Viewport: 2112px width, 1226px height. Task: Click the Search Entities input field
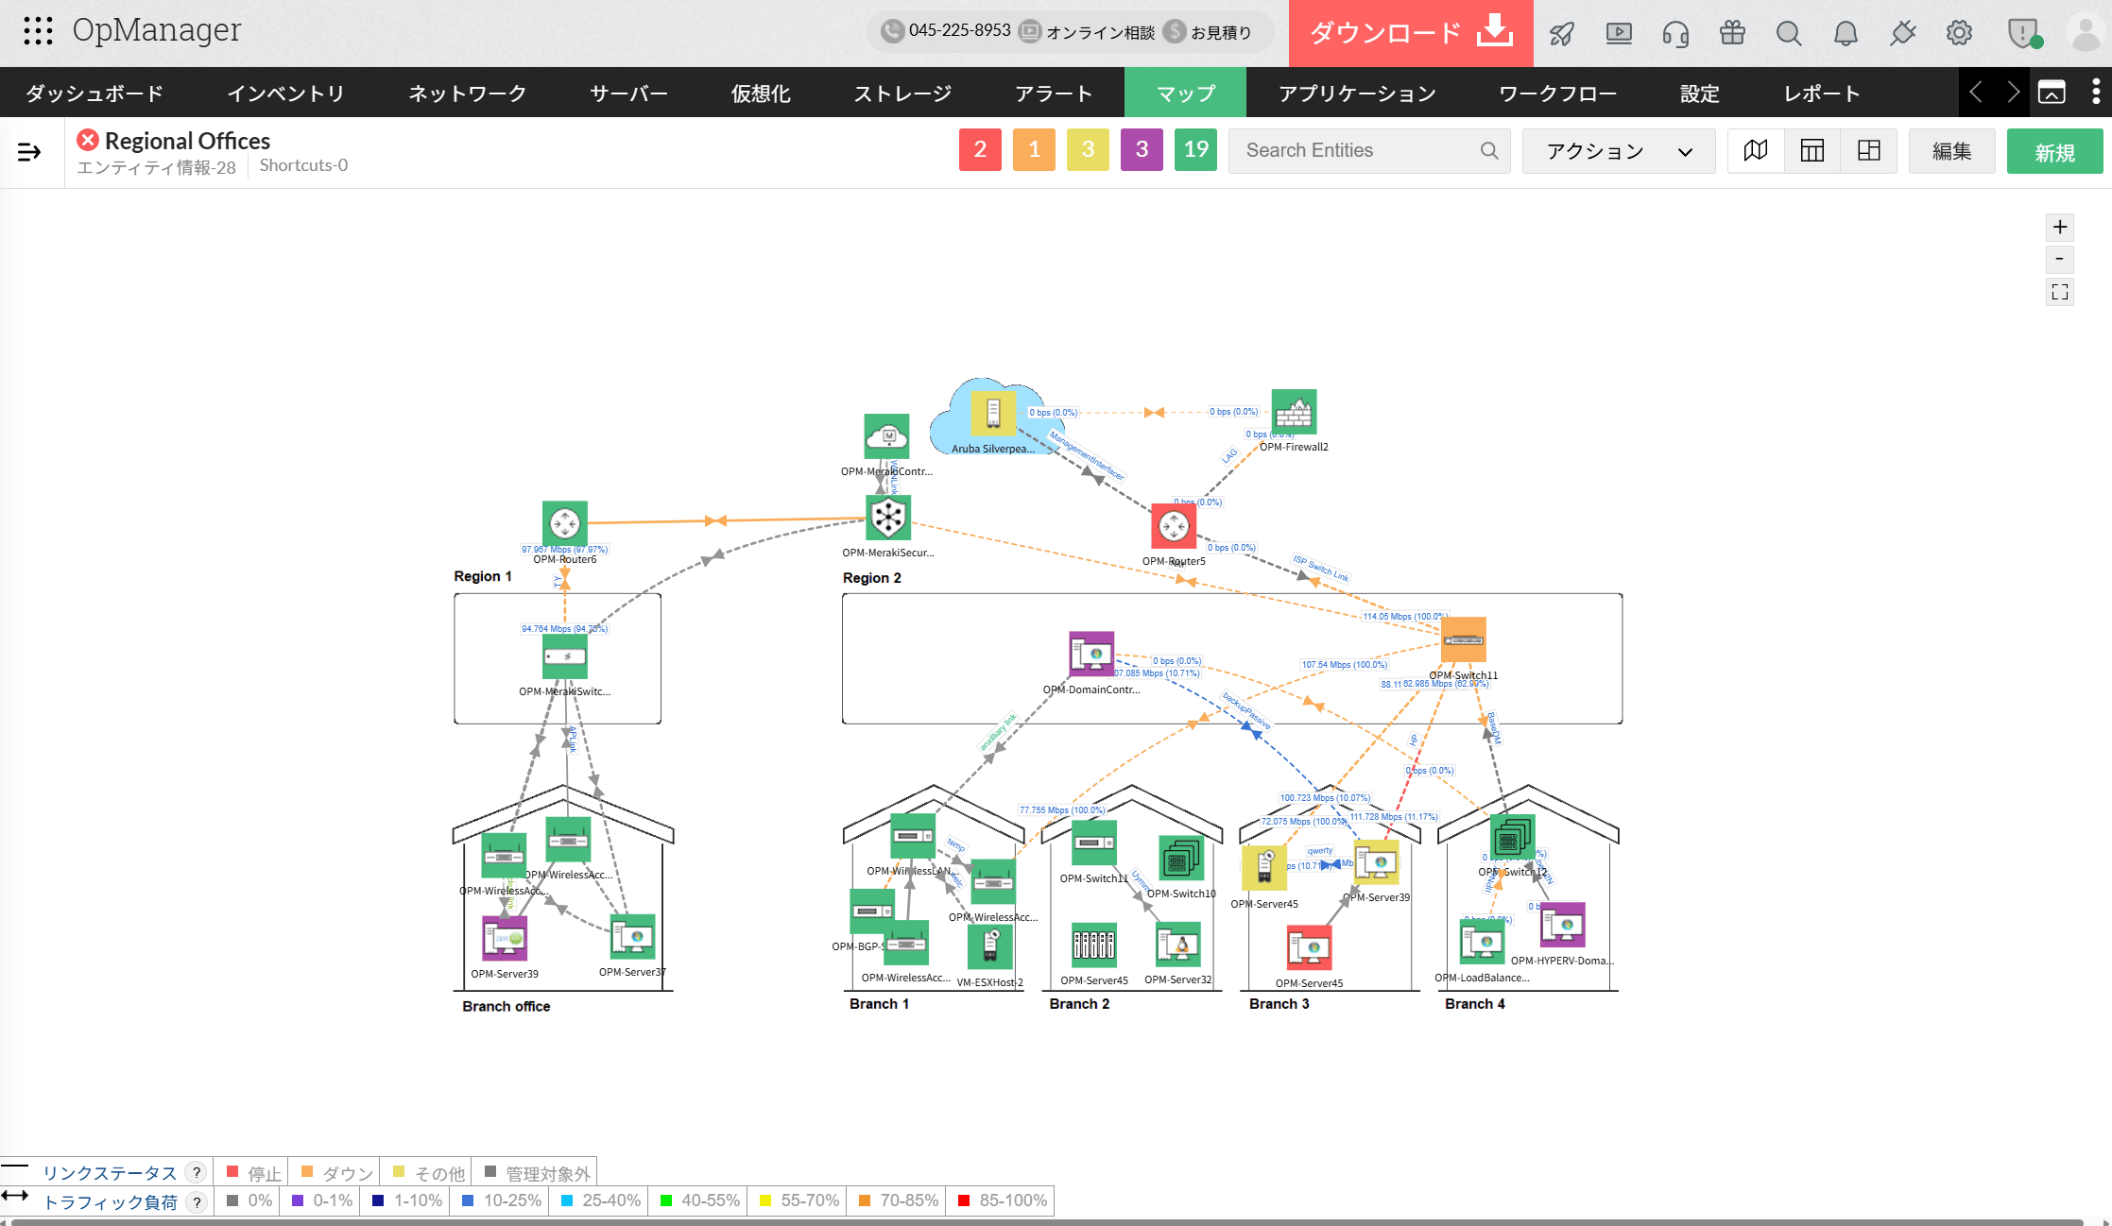pyautogui.click(x=1369, y=151)
